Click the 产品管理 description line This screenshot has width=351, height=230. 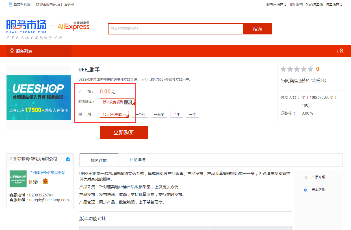tap(122, 202)
